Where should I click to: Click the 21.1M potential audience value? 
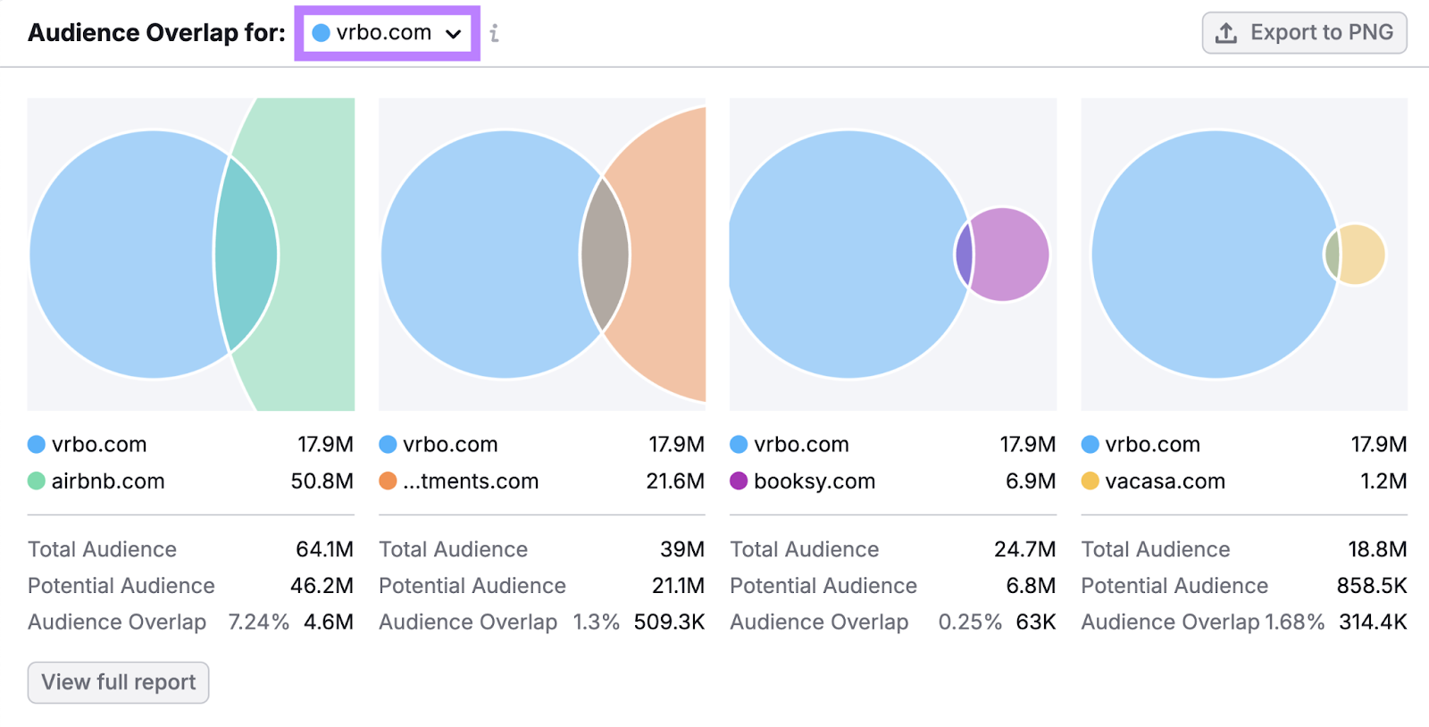coord(678,586)
